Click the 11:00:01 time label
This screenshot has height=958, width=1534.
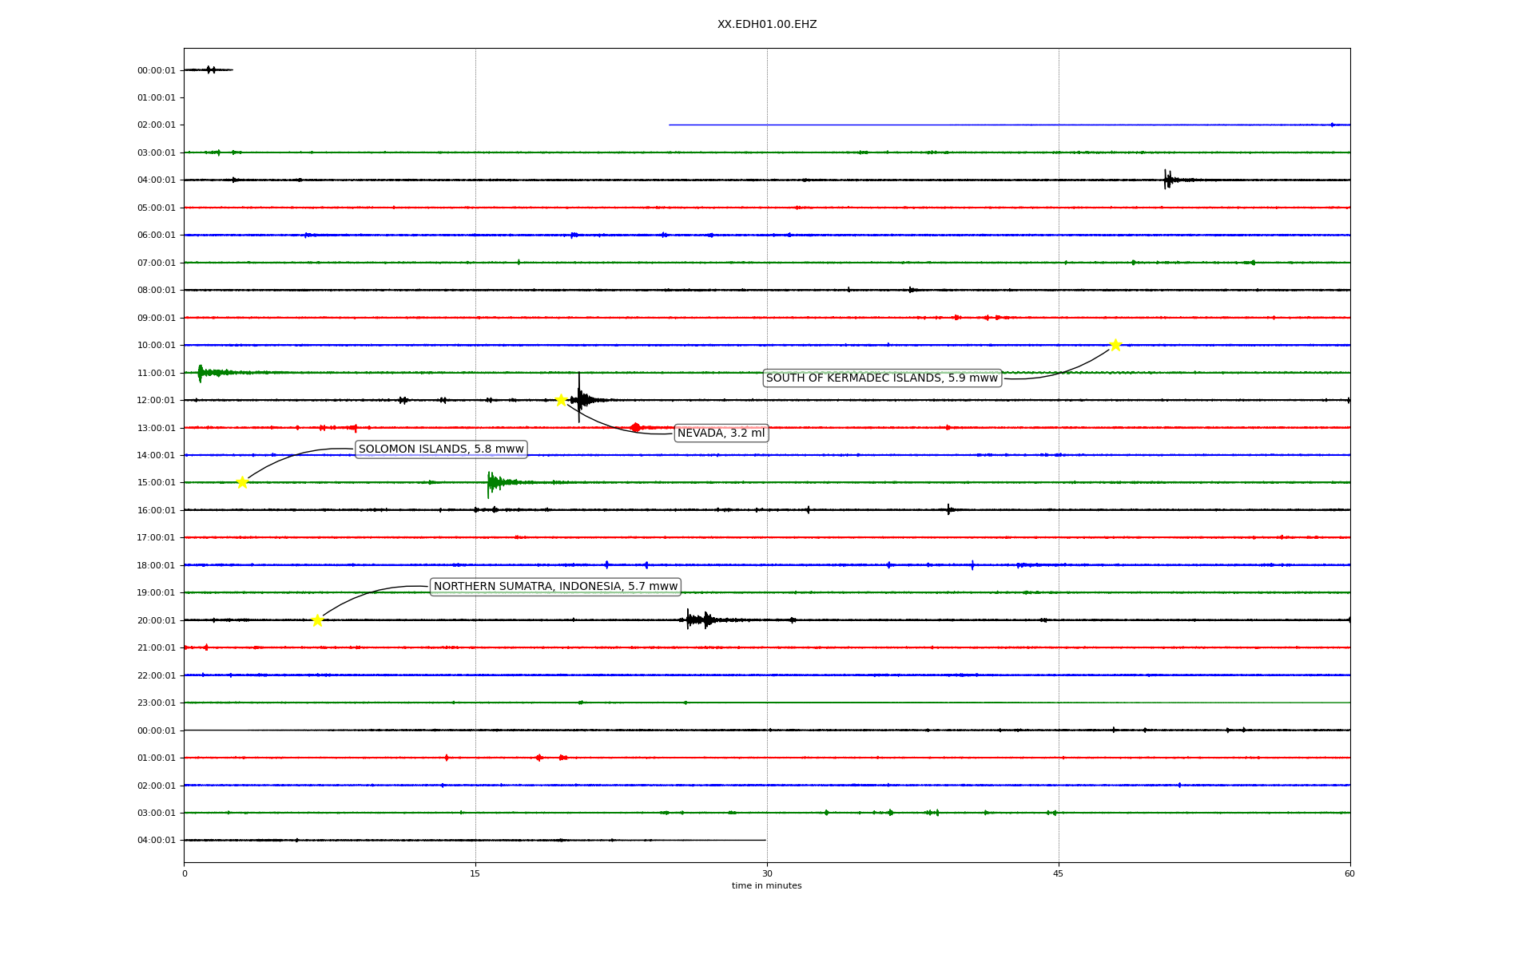(156, 373)
